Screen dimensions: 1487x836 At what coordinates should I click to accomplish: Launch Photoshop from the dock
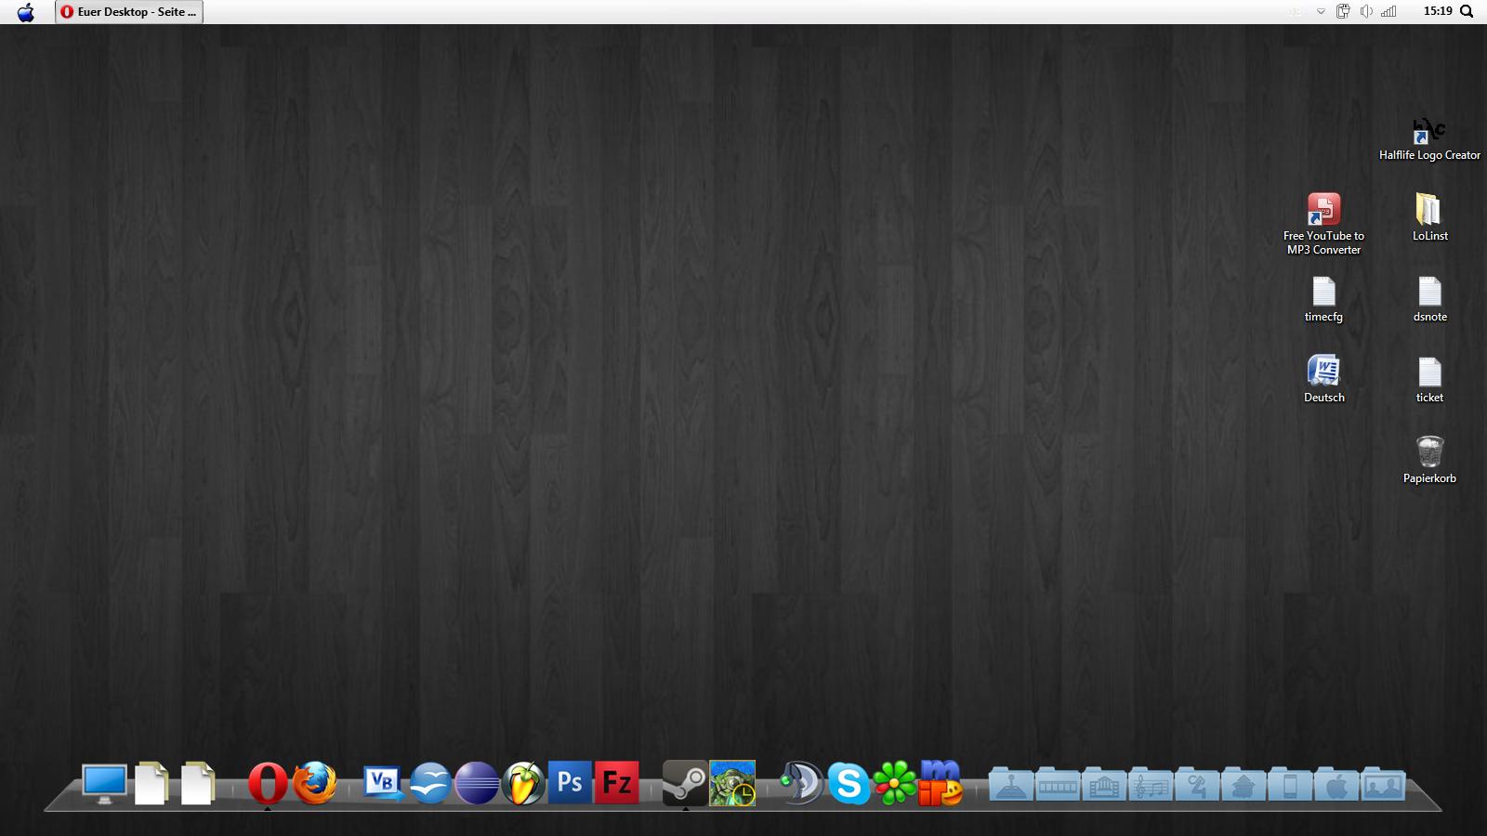coord(570,783)
